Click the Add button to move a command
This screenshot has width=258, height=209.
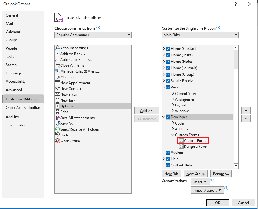[147, 110]
